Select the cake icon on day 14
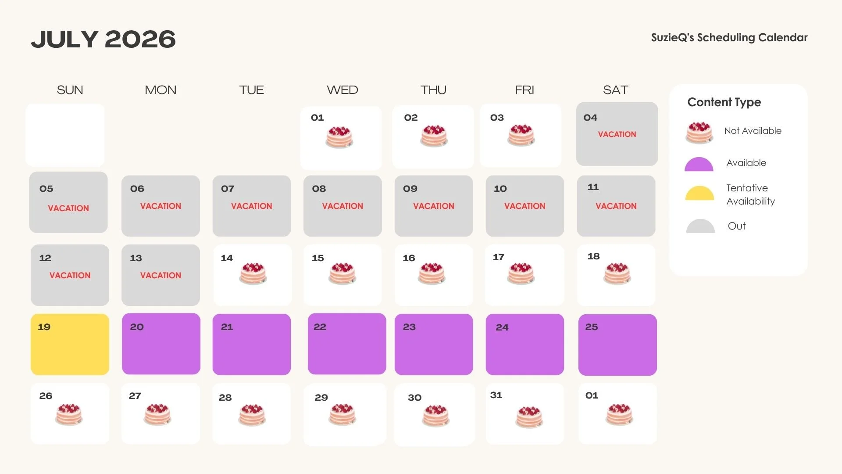The image size is (842, 474). click(253, 274)
